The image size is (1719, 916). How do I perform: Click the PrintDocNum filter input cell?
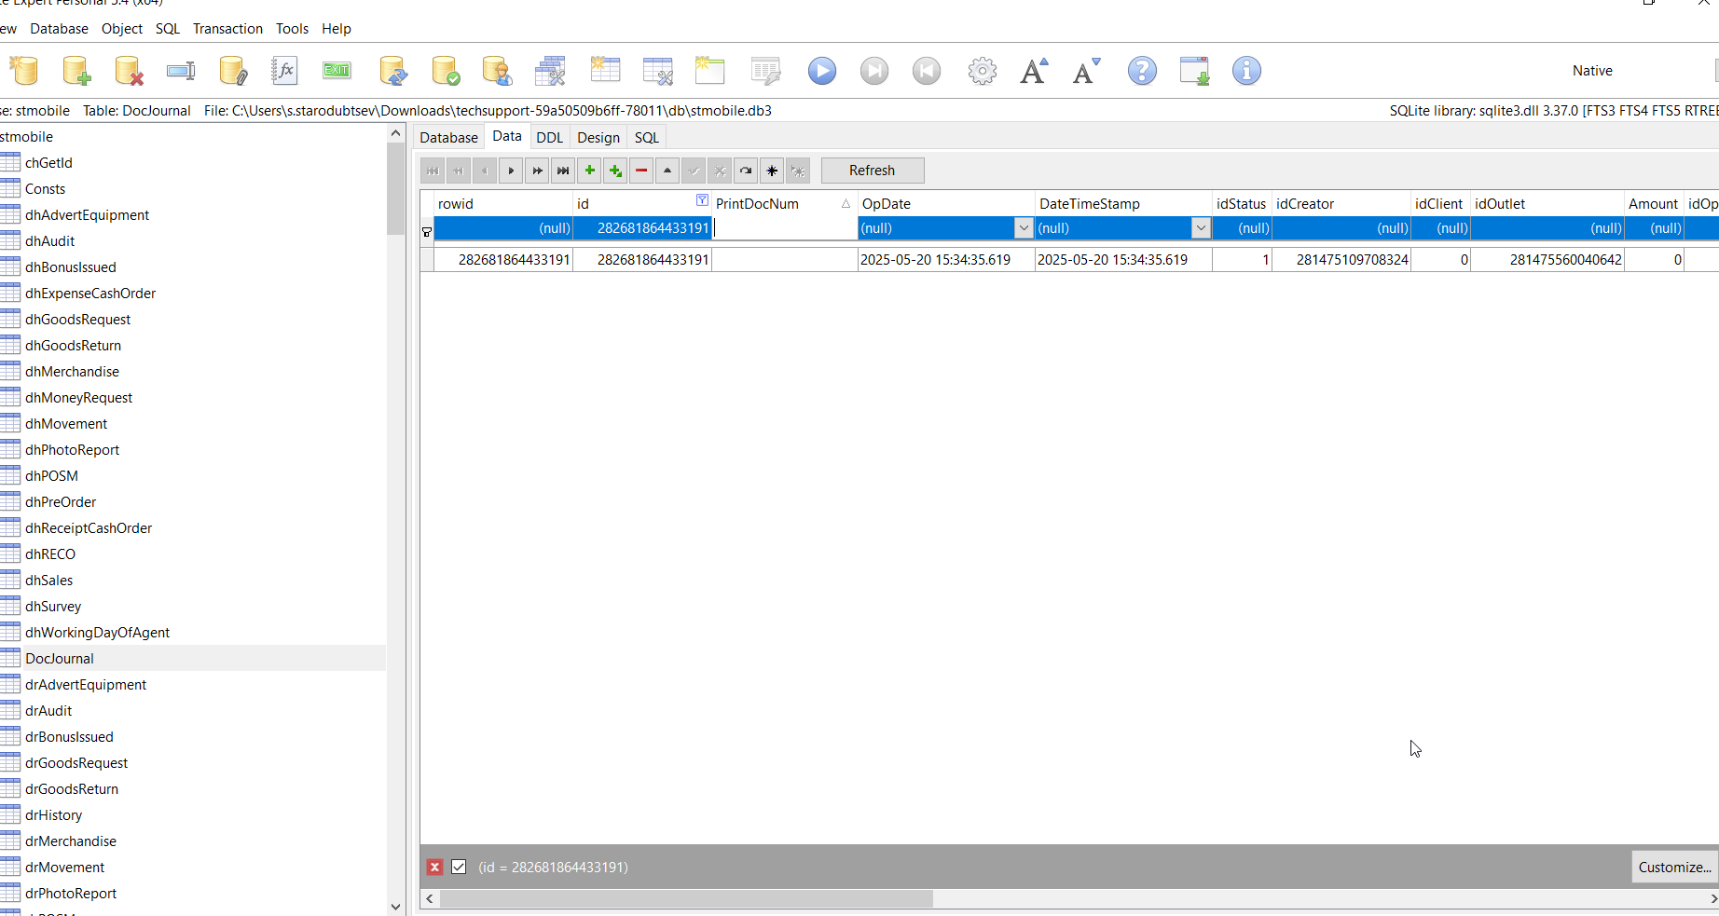pyautogui.click(x=785, y=228)
